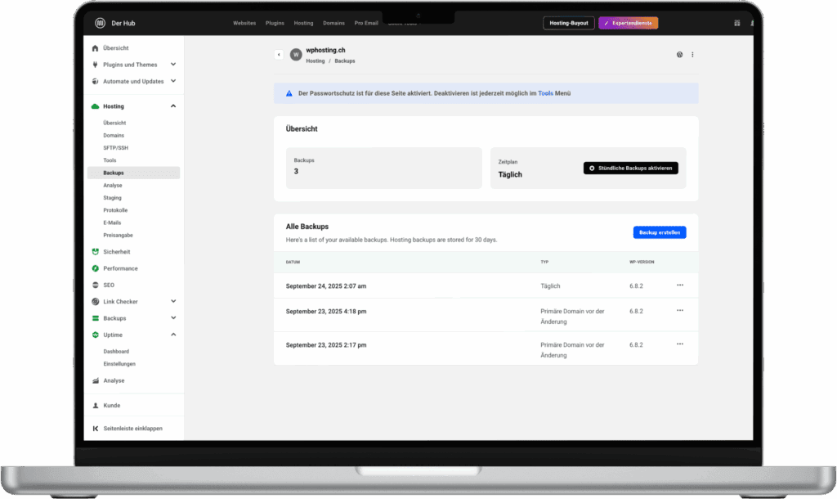Click the Der Hub logo icon
Viewport: 837px width, 499px height.
click(100, 23)
